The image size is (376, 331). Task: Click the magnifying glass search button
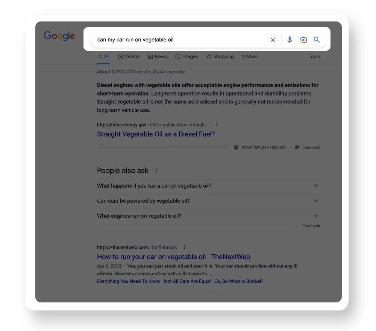317,40
